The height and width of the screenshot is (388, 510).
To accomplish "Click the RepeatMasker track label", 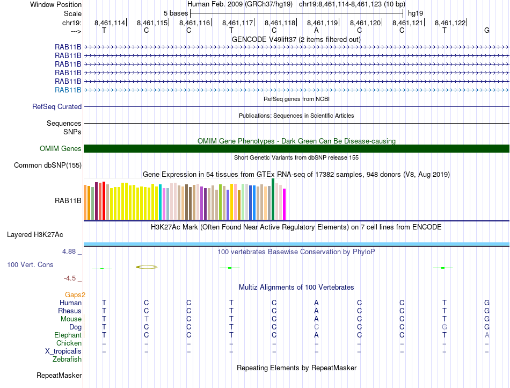I will (x=59, y=375).
